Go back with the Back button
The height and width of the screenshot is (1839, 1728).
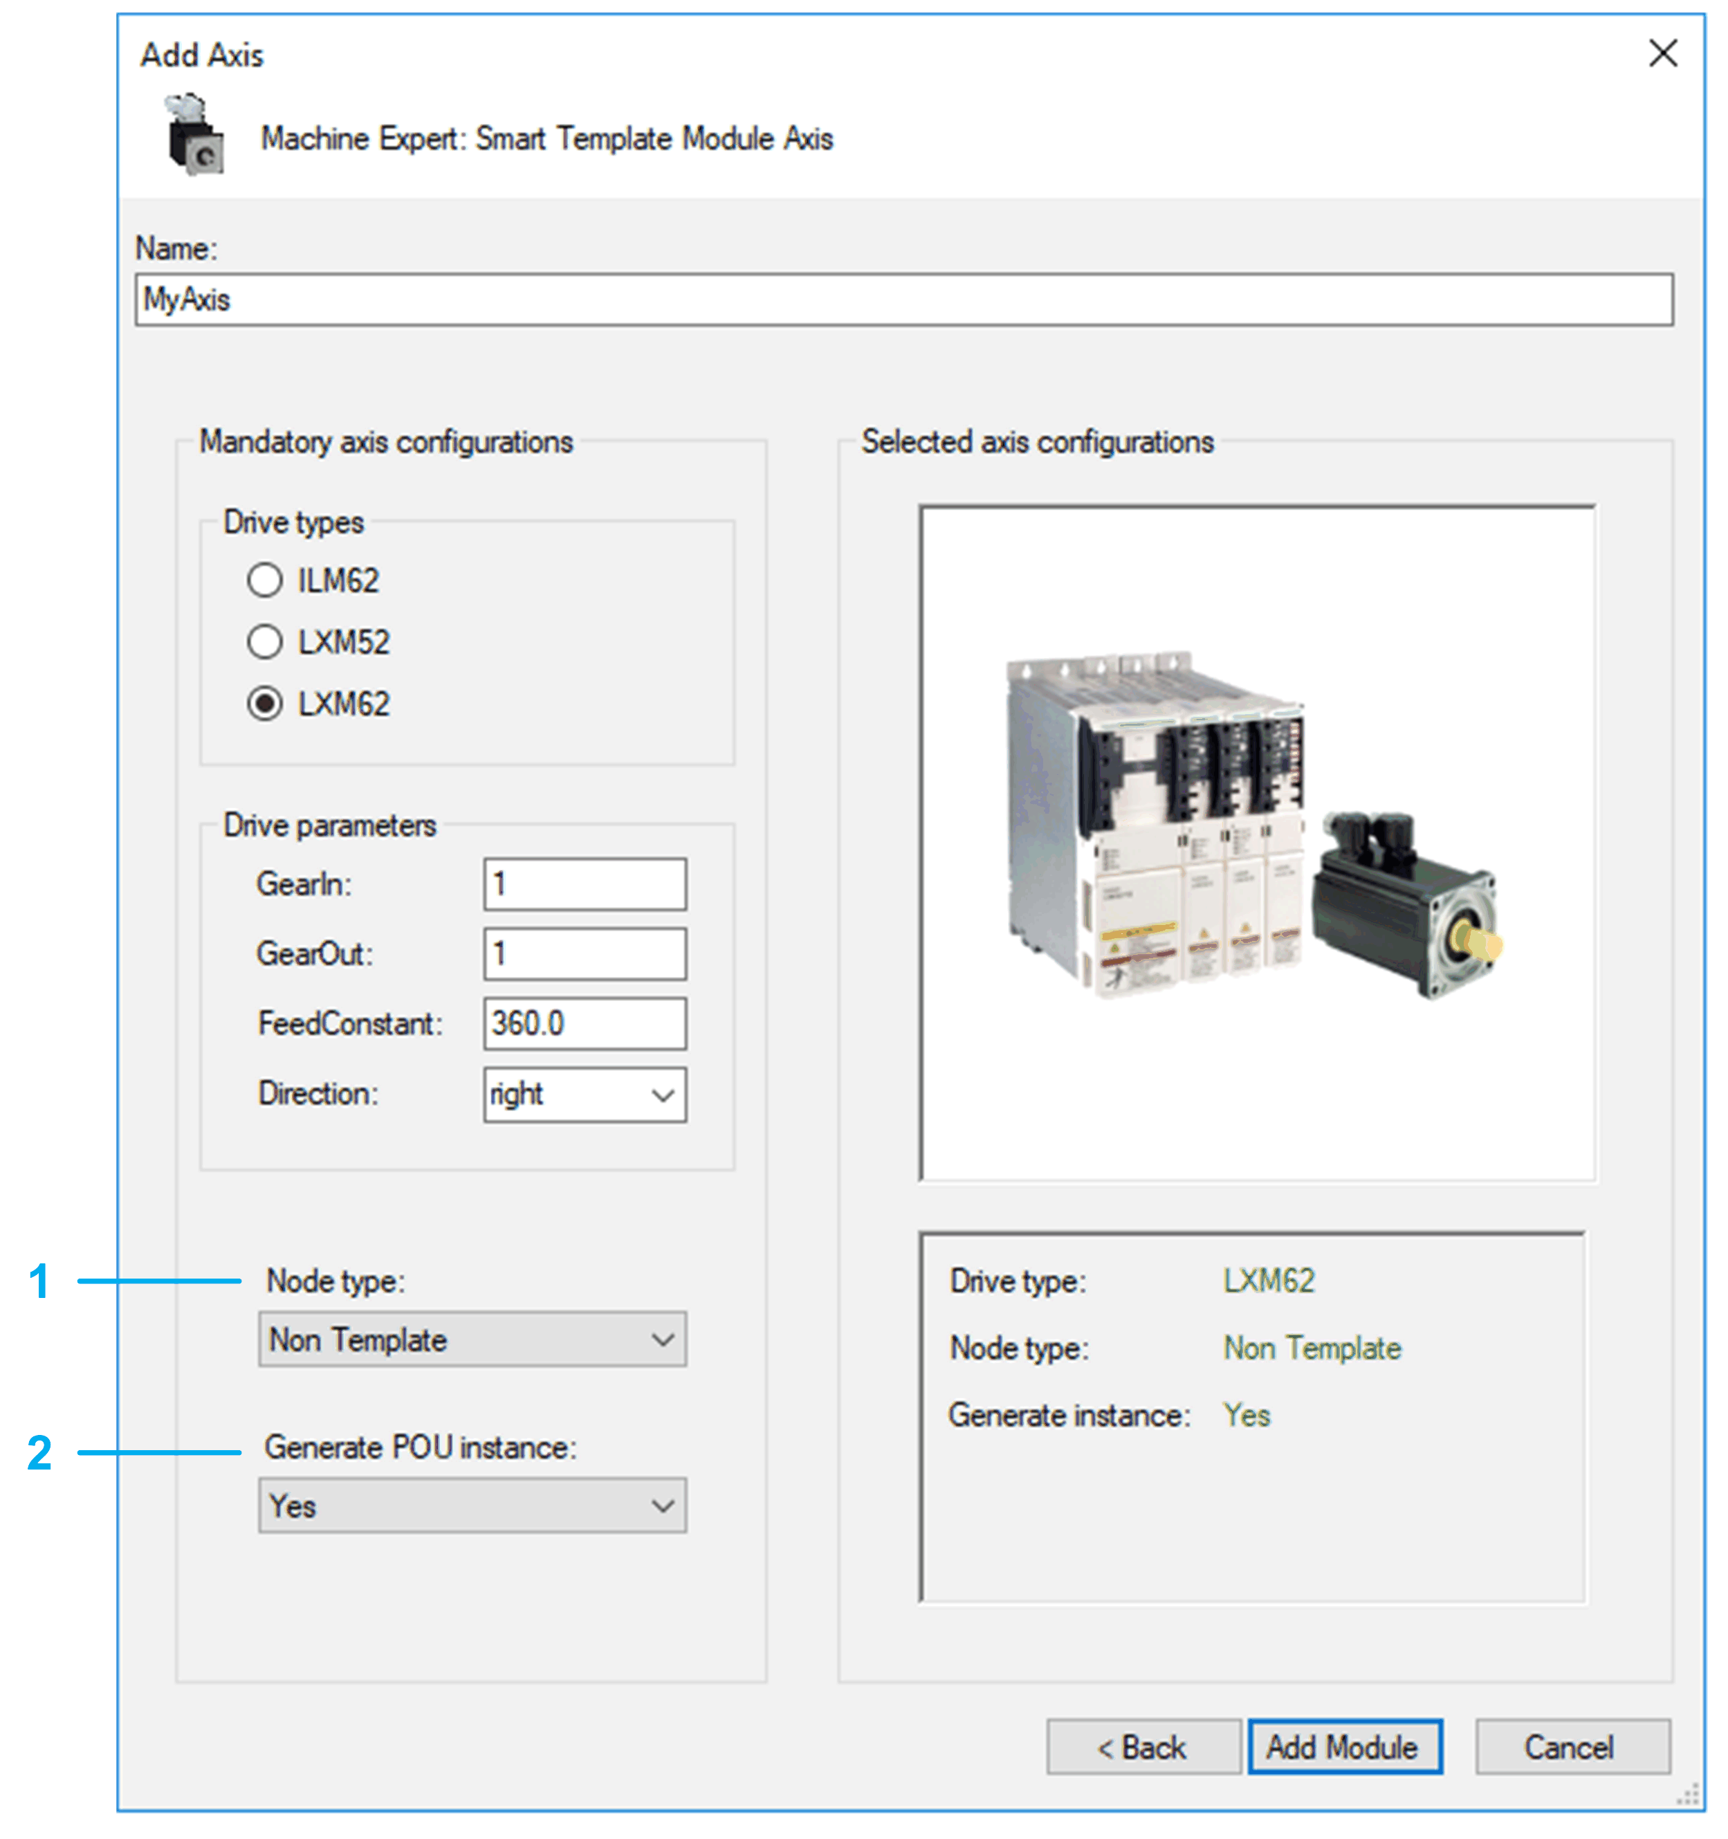tap(1143, 1746)
